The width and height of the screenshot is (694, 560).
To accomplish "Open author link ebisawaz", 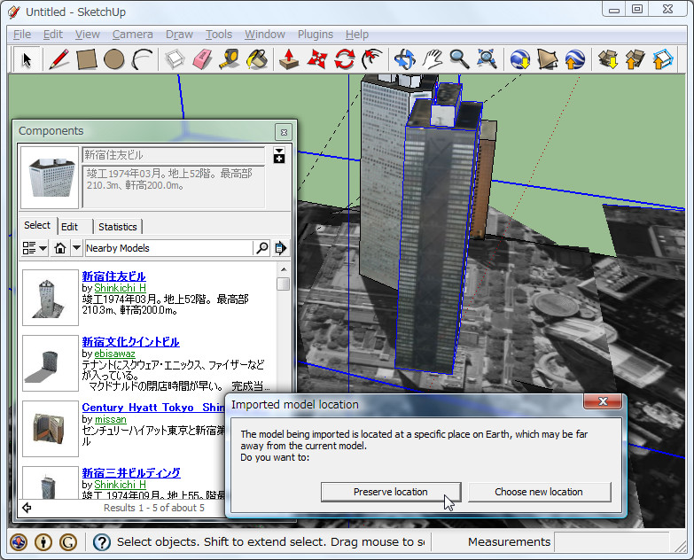I will pyautogui.click(x=114, y=354).
